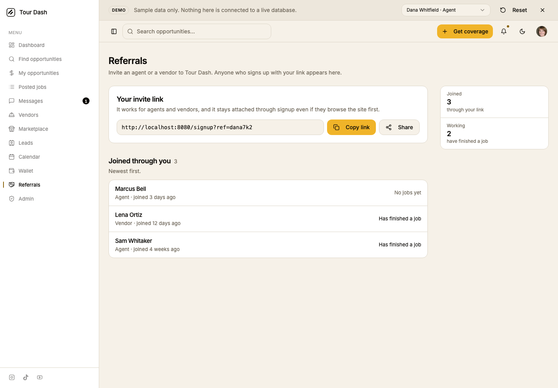Open the Sam Whitaker referral row
The height and width of the screenshot is (388, 558).
tap(268, 245)
